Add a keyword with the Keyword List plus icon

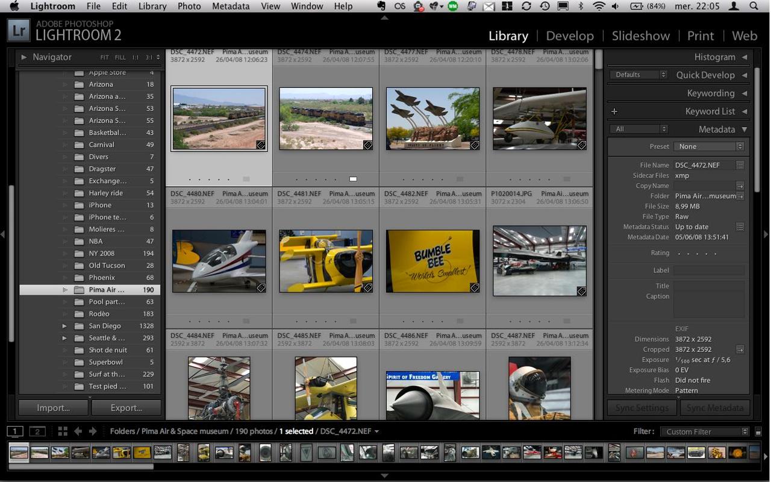(614, 111)
